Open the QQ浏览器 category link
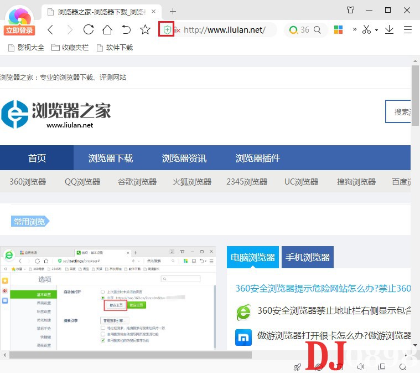Viewport: 420px width, 373px height. 82,182
